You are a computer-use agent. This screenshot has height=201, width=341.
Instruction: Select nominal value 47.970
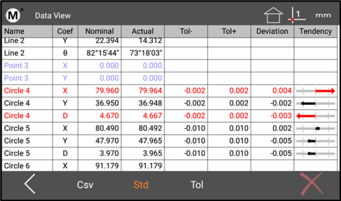pyautogui.click(x=107, y=141)
